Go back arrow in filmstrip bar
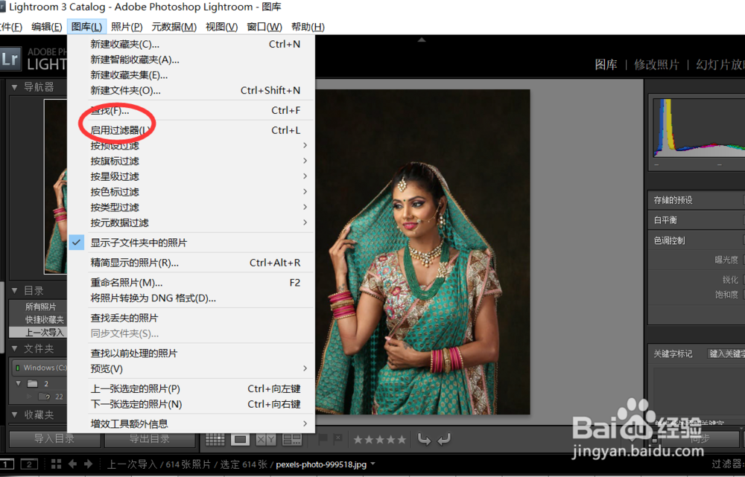Image resolution: width=745 pixels, height=477 pixels. [73, 464]
